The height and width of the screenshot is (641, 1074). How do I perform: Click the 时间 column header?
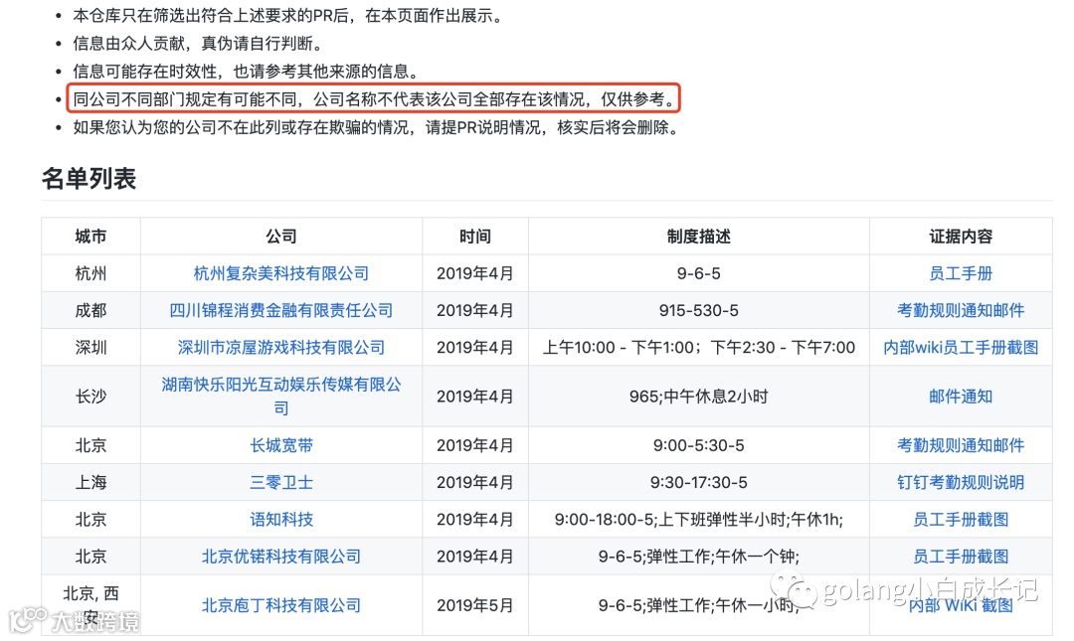474,237
